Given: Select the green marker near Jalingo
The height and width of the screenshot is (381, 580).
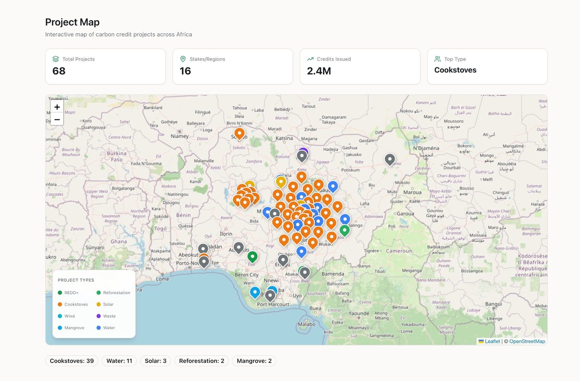Looking at the screenshot, I should tap(345, 230).
